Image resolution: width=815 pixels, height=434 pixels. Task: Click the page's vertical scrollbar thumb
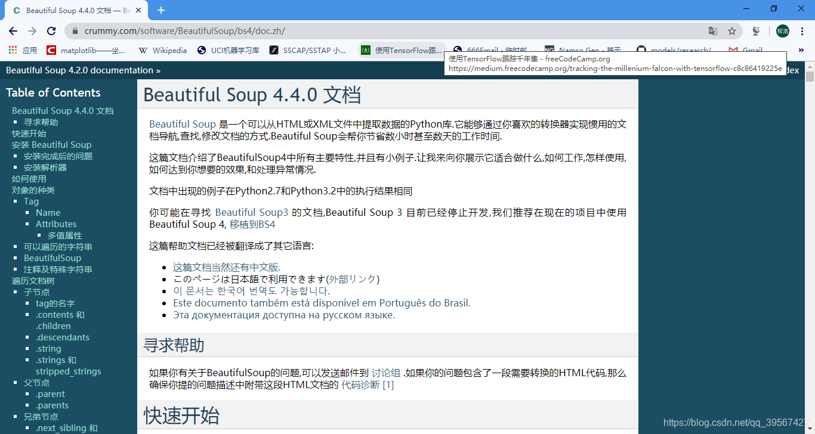coord(810,77)
